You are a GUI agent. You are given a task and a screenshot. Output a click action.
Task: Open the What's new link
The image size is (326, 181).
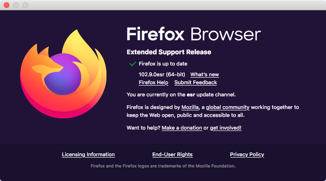tap(205, 74)
